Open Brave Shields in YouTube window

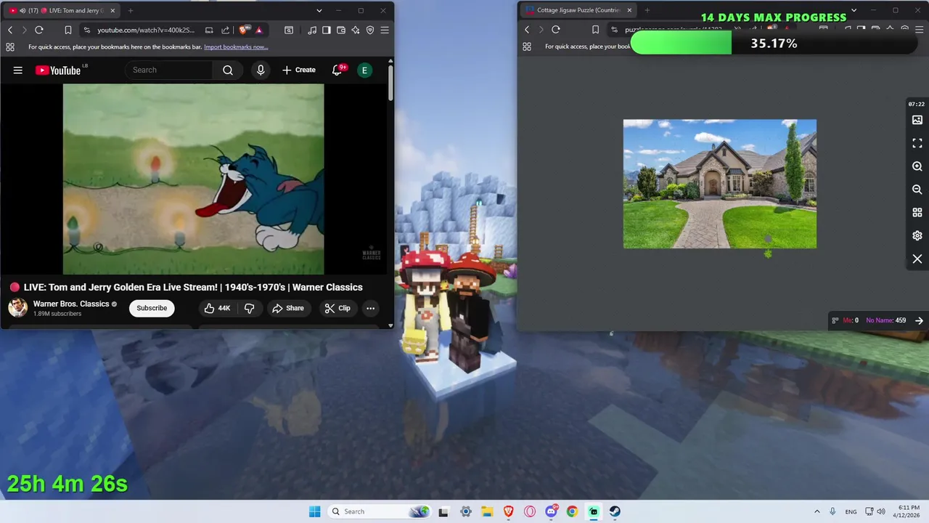tap(243, 30)
